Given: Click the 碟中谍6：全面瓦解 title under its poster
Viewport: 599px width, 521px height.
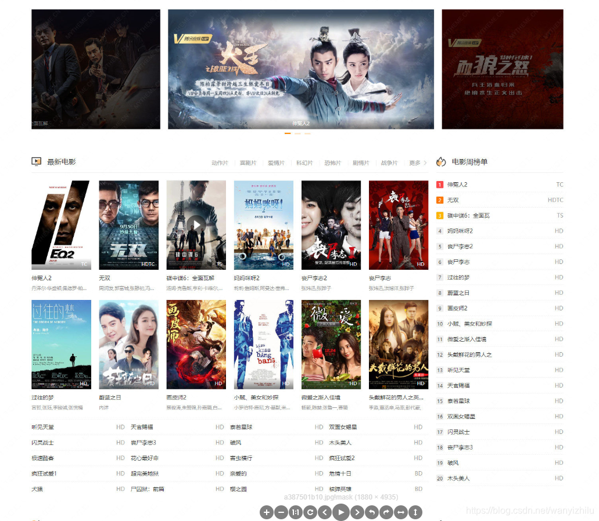Looking at the screenshot, I should pos(190,278).
